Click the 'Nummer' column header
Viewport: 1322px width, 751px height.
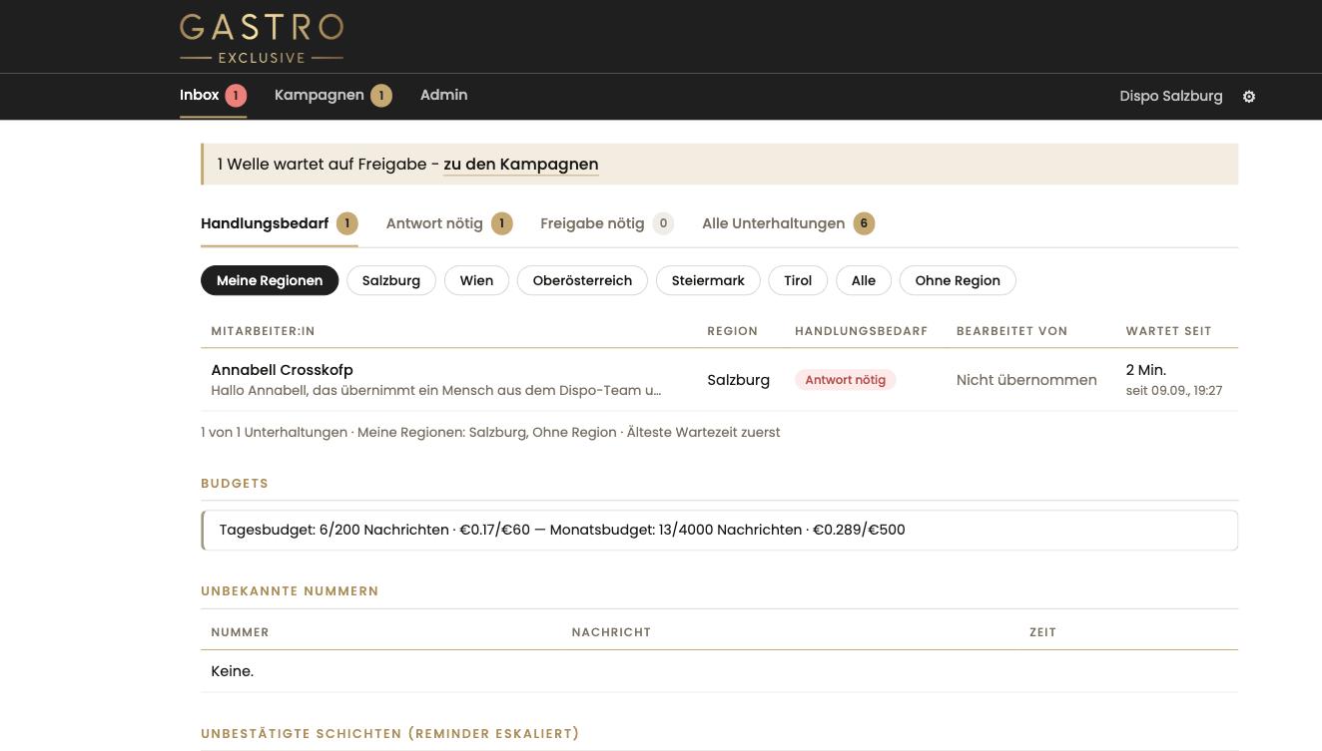click(x=240, y=632)
